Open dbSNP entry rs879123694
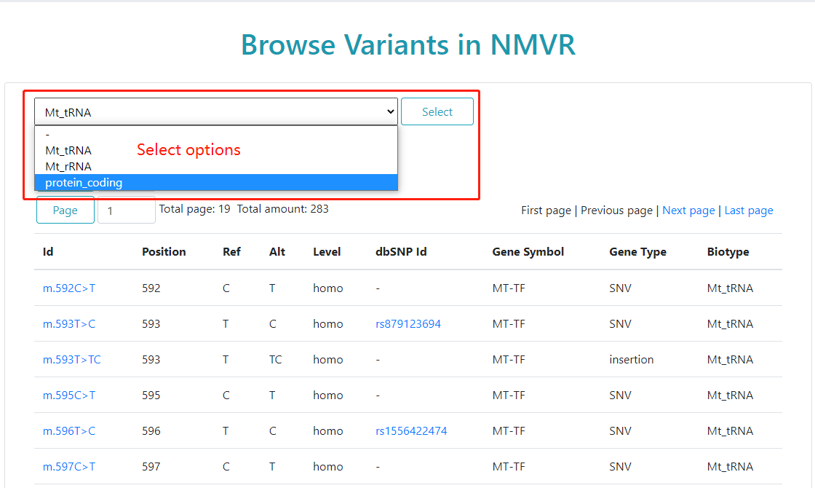The height and width of the screenshot is (488, 815). (x=408, y=324)
